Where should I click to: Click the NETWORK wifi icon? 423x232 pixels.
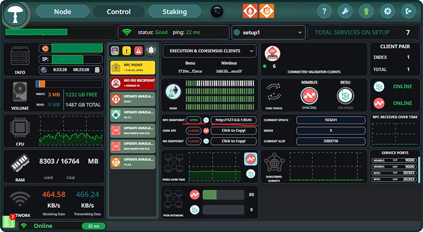[20, 199]
